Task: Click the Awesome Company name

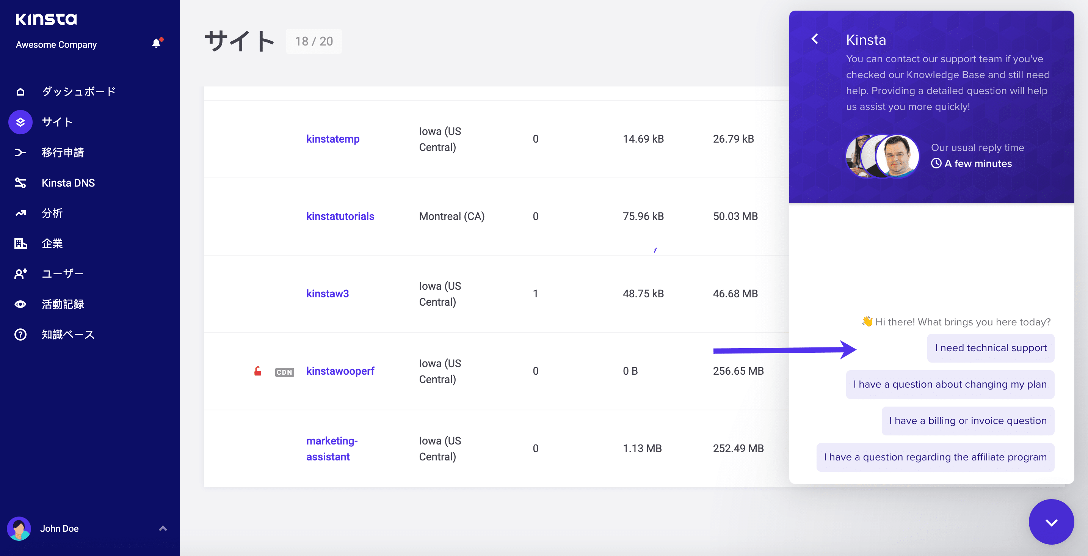Action: pos(56,45)
